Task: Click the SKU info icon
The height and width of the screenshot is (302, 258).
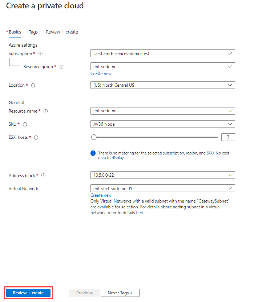Action: (25, 125)
